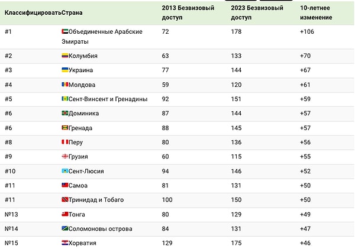Click the Samoa flag icon
355x249 pixels.
click(x=65, y=185)
